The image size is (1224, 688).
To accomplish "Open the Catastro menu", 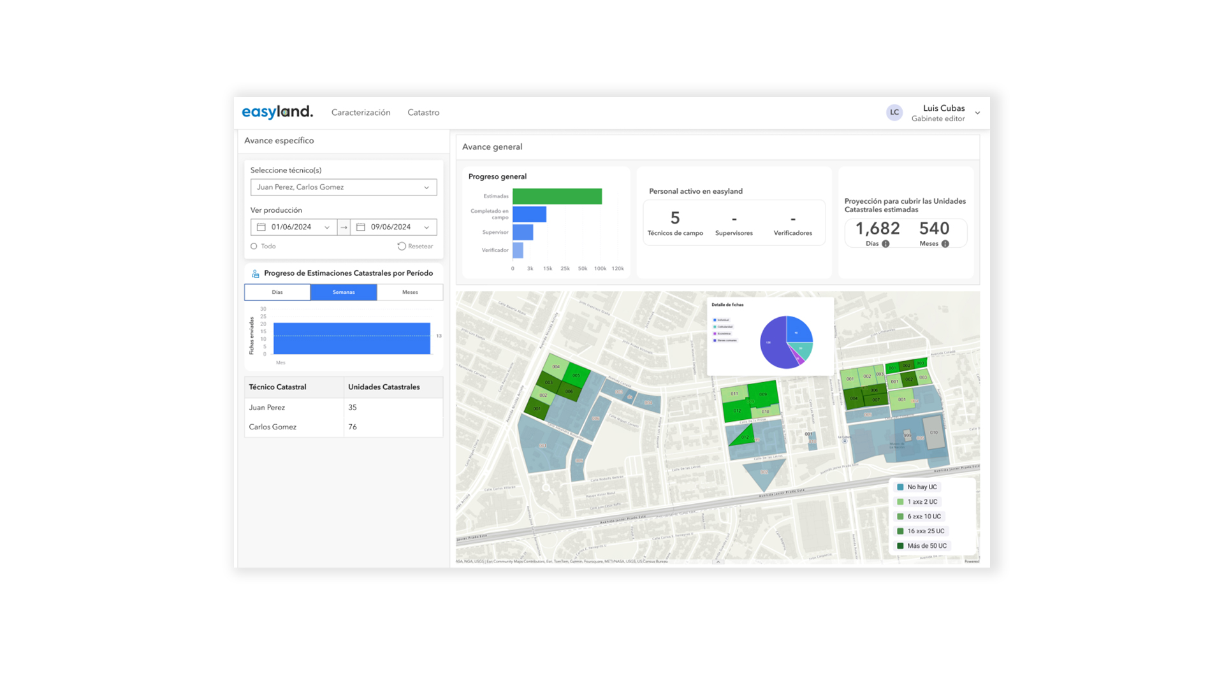I will pos(423,113).
